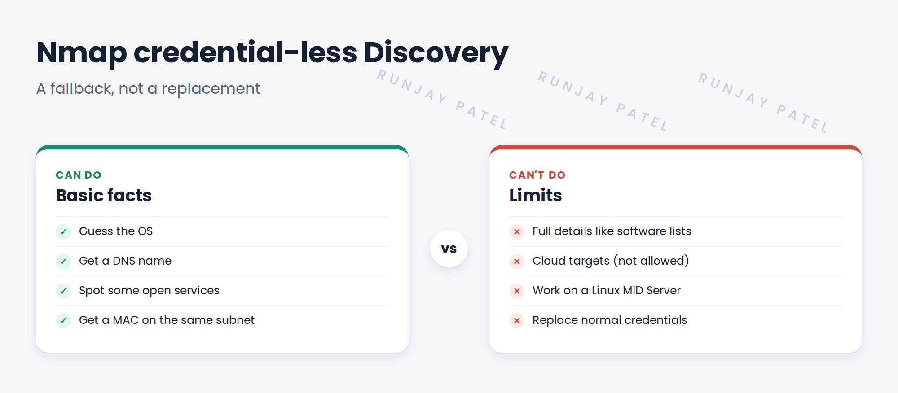This screenshot has height=393, width=898.
Task: Click the check icon beside Get a MAC
Action: click(x=63, y=320)
